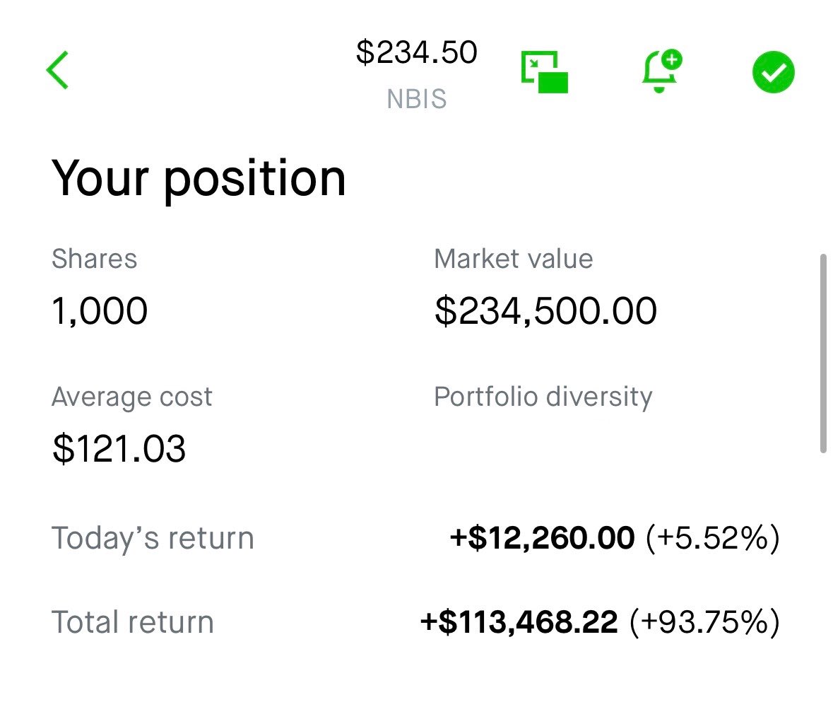Open the Today's return row
The width and height of the screenshot is (833, 707).
[x=415, y=537]
